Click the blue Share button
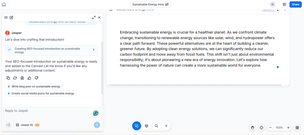This screenshot has height=135, width=304. (295, 4)
